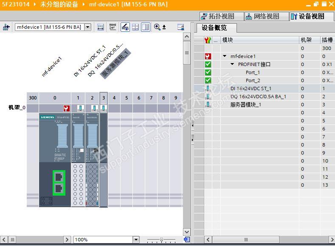The height and width of the screenshot is (246, 335).
Task: Click the device view scroll right arrow
Action: click(x=67, y=240)
